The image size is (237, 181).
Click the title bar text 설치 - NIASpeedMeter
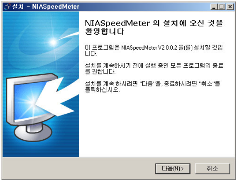click(46, 7)
